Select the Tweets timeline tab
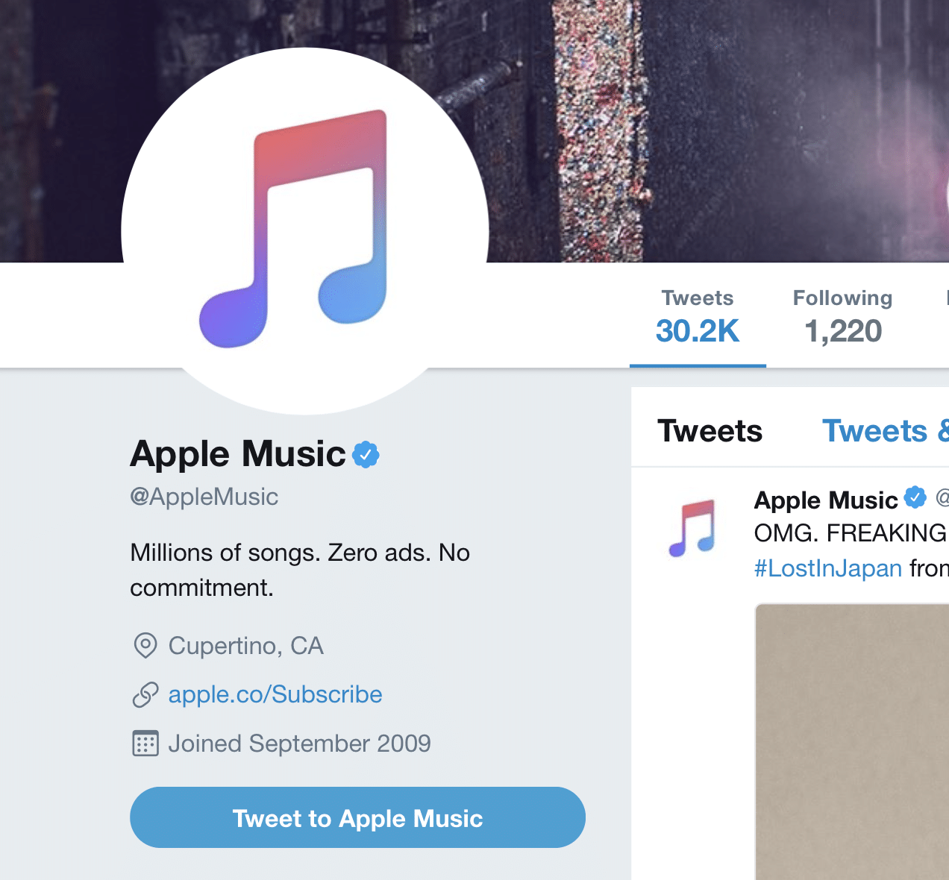The image size is (949, 880). coord(710,431)
